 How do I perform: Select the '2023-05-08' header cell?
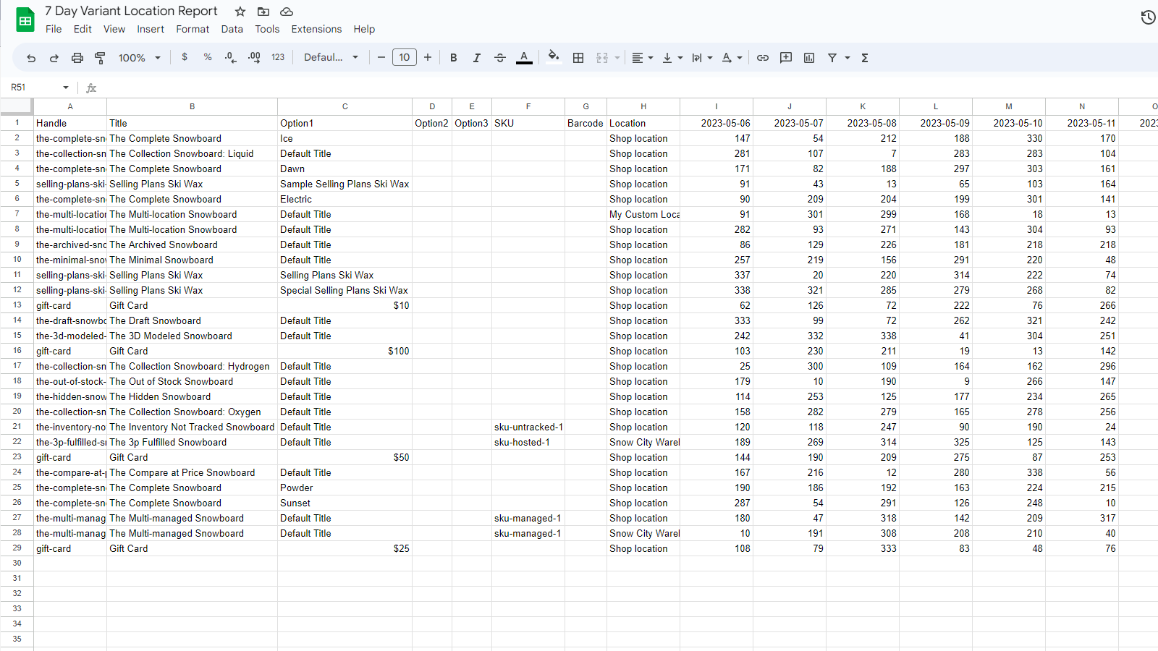pos(863,123)
